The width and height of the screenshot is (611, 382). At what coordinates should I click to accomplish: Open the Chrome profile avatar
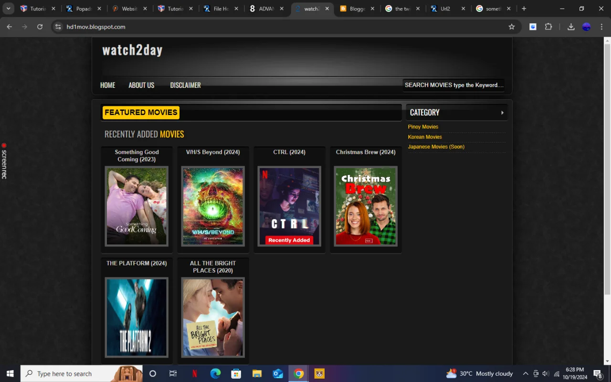coord(587,27)
